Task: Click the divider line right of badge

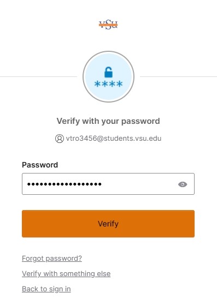Action: (x=178, y=76)
